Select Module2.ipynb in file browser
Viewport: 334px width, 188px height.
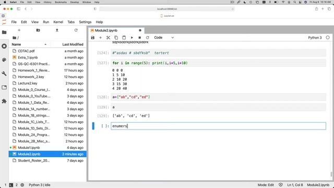pyautogui.click(x=47, y=154)
